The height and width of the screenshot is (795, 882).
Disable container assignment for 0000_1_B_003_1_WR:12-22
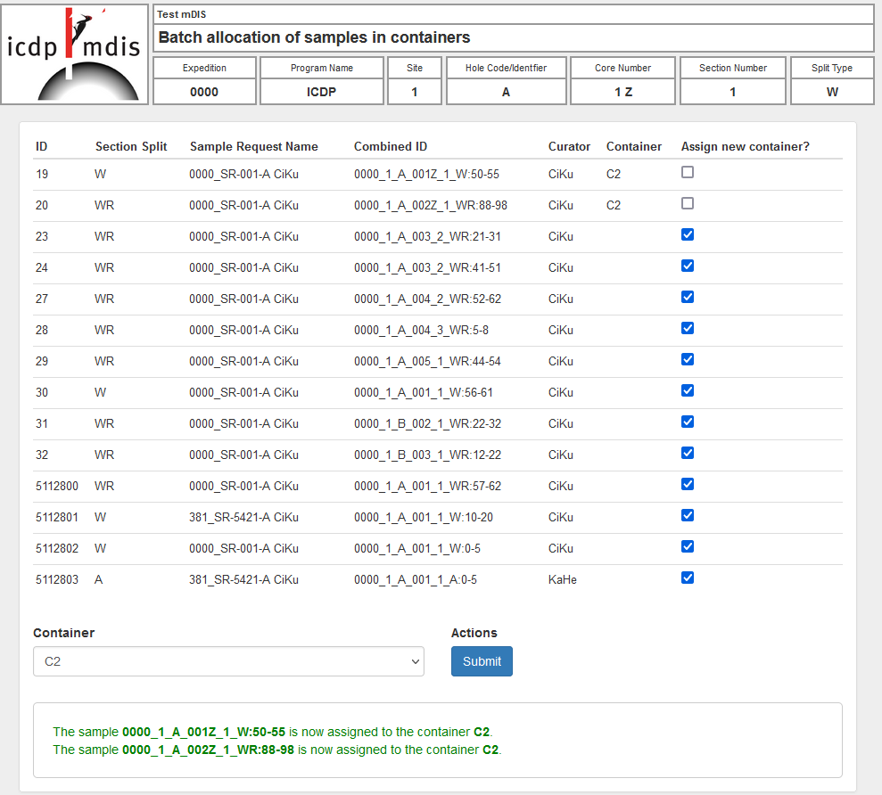(x=687, y=453)
